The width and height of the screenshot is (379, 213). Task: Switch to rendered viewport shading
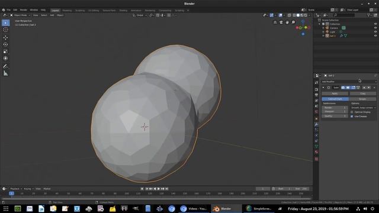point(306,15)
